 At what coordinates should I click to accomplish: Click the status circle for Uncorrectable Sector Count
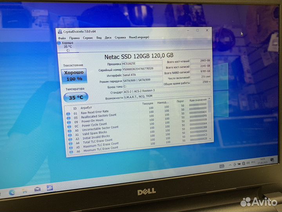pos(70,131)
